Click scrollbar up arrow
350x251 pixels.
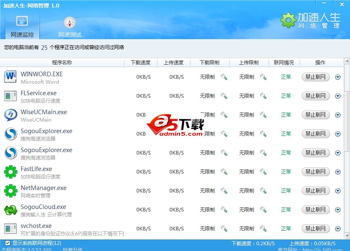[347, 61]
